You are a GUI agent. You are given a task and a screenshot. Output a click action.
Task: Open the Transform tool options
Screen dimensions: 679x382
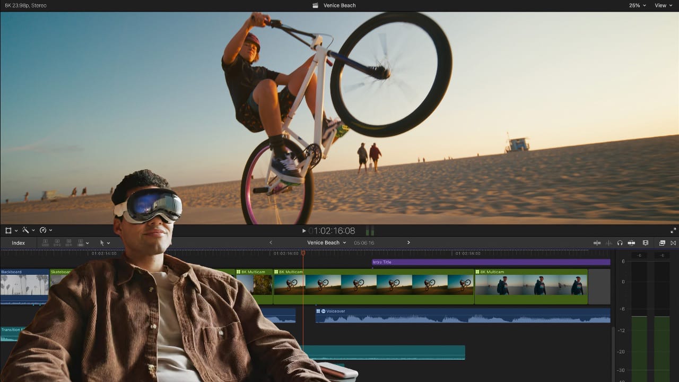pos(11,230)
